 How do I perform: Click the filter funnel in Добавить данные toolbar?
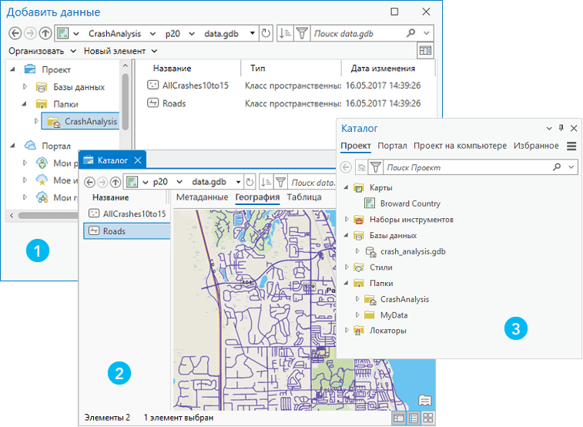(302, 34)
